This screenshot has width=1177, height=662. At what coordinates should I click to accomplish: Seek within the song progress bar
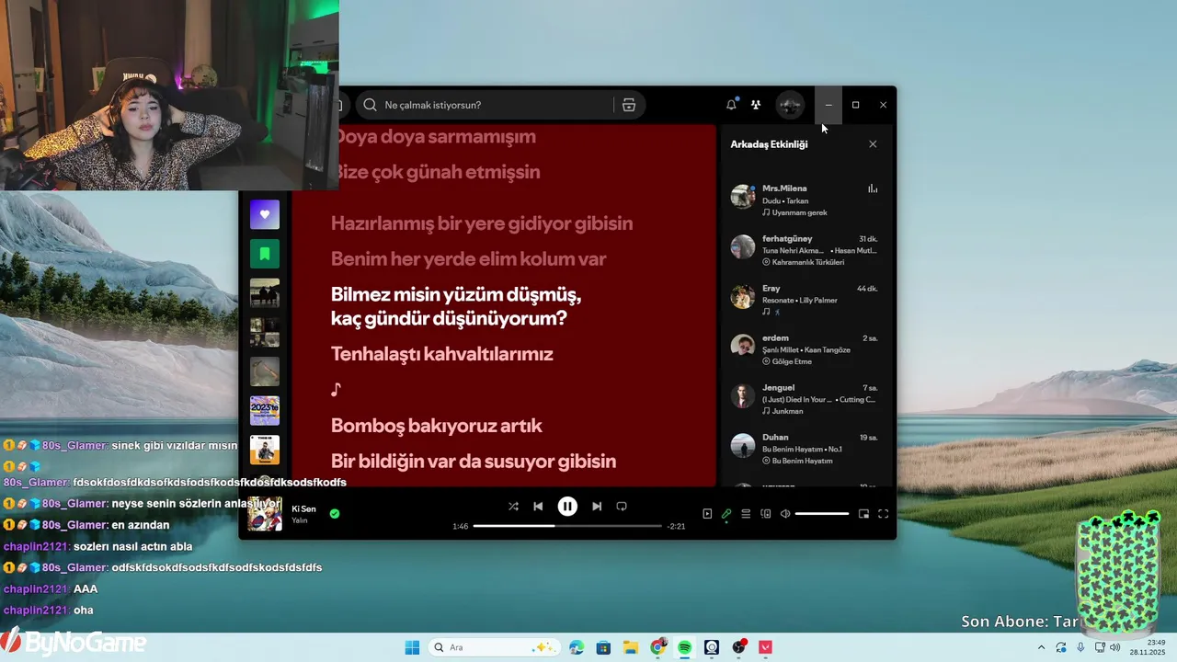(x=567, y=526)
